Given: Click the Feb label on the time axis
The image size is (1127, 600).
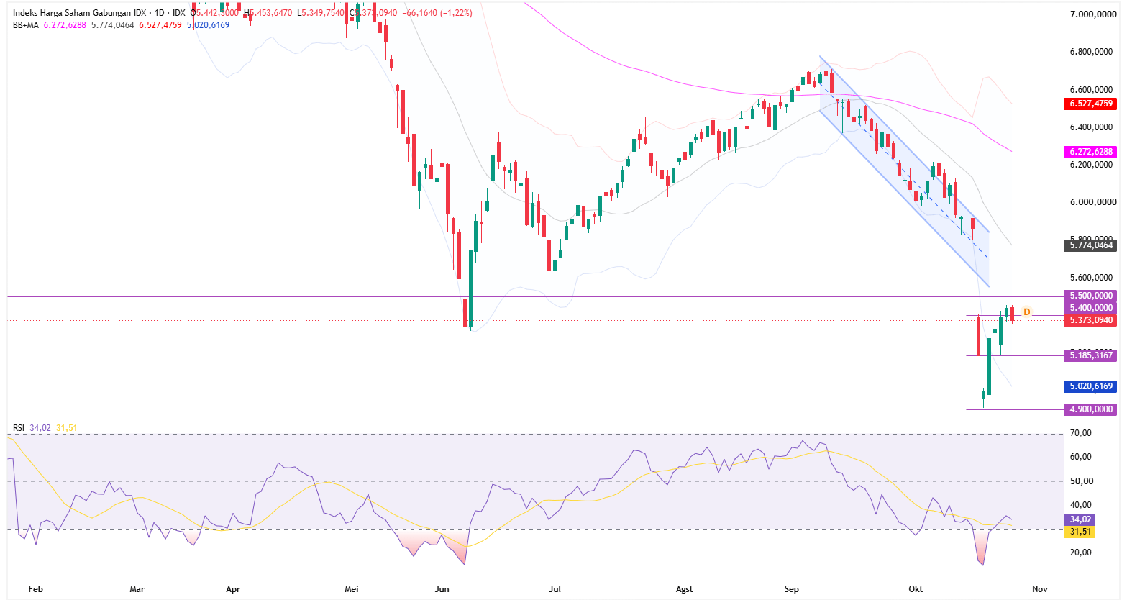Looking at the screenshot, I should click(x=35, y=589).
